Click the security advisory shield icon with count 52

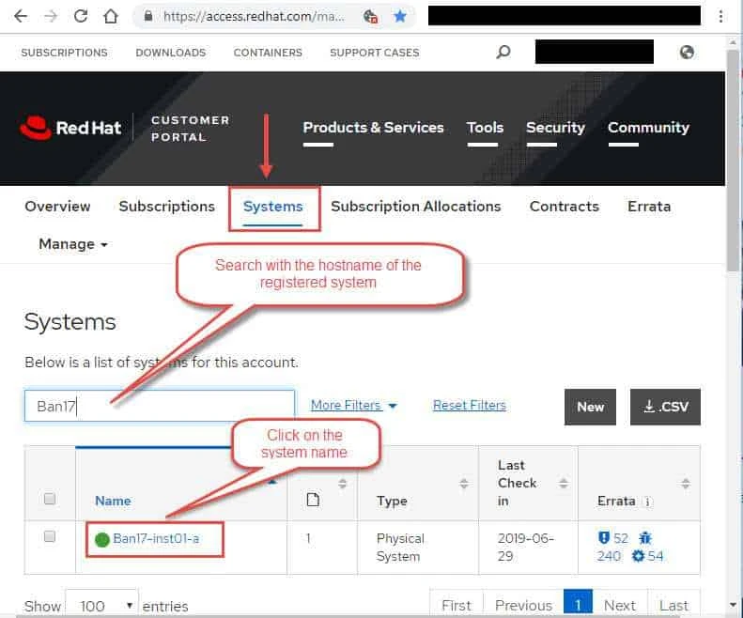tap(603, 538)
